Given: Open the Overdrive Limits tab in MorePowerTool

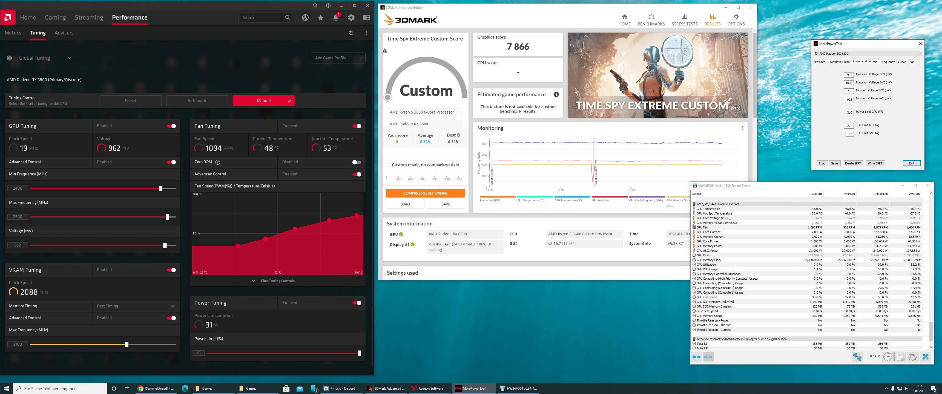Looking at the screenshot, I should click(838, 62).
